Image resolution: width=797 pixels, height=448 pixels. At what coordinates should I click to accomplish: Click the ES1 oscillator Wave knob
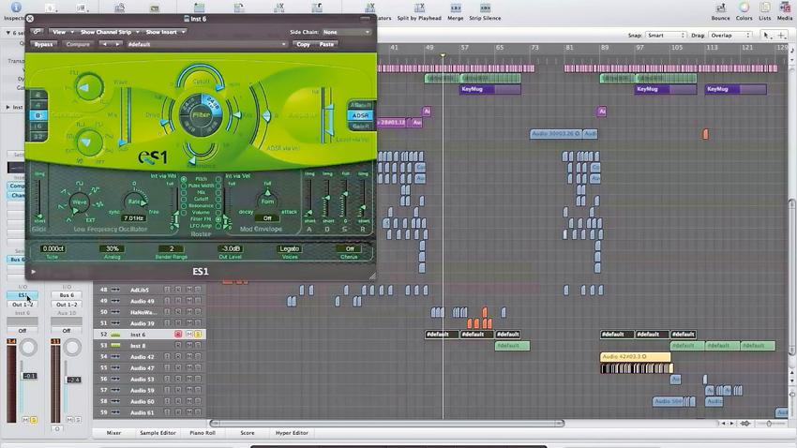[x=89, y=87]
